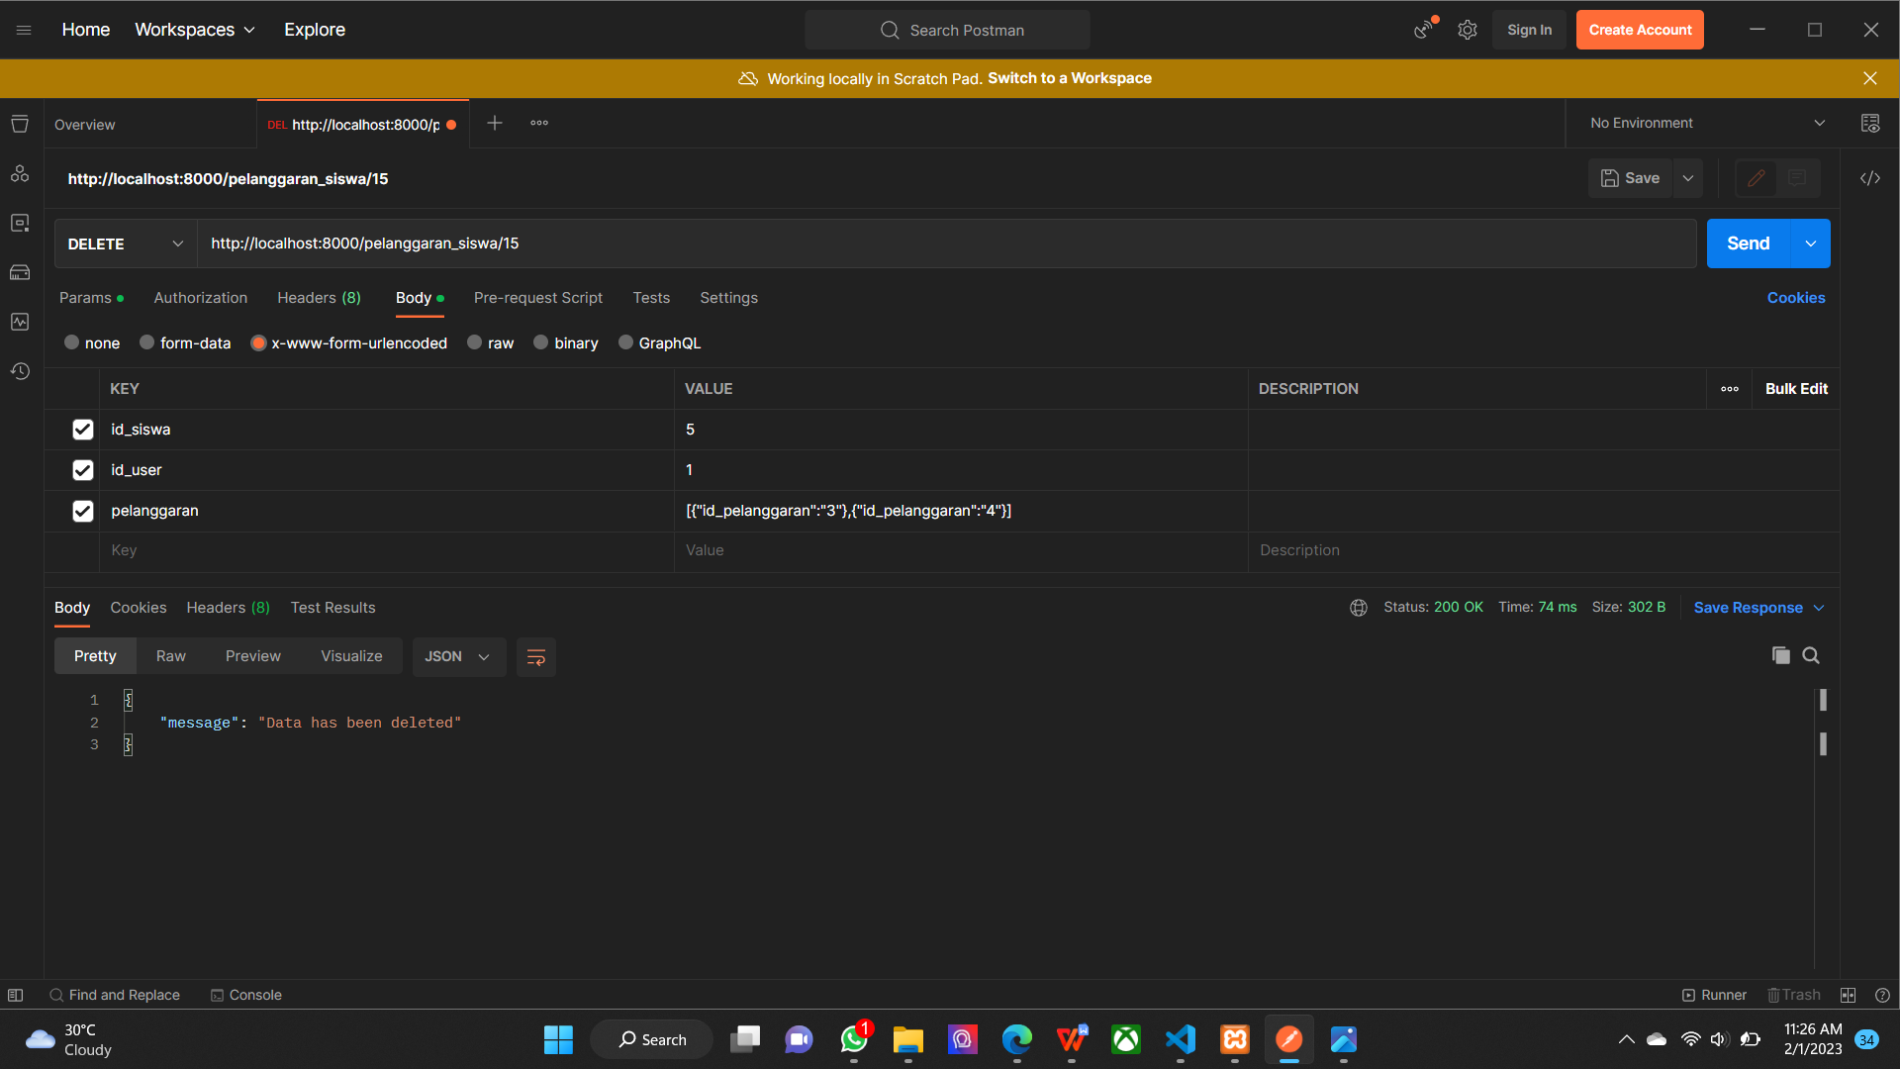Open the Monitors panel icon
Image resolution: width=1900 pixels, height=1069 pixels.
click(20, 322)
